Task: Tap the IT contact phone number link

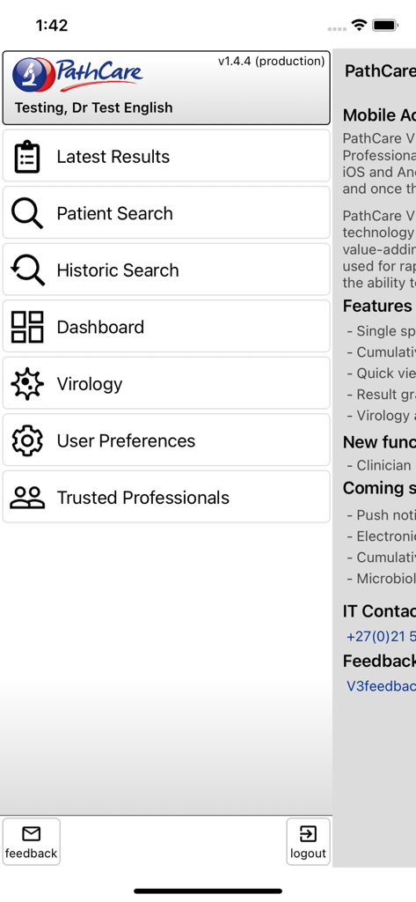Action: [x=381, y=636]
